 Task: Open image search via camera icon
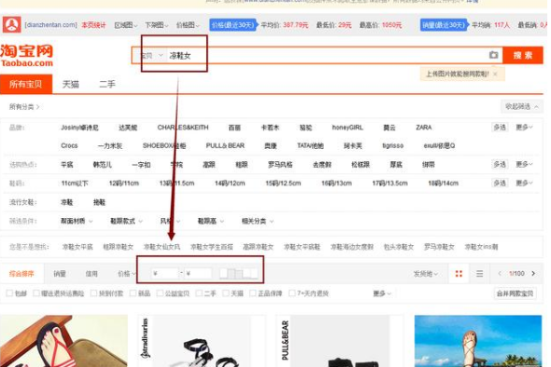point(493,55)
